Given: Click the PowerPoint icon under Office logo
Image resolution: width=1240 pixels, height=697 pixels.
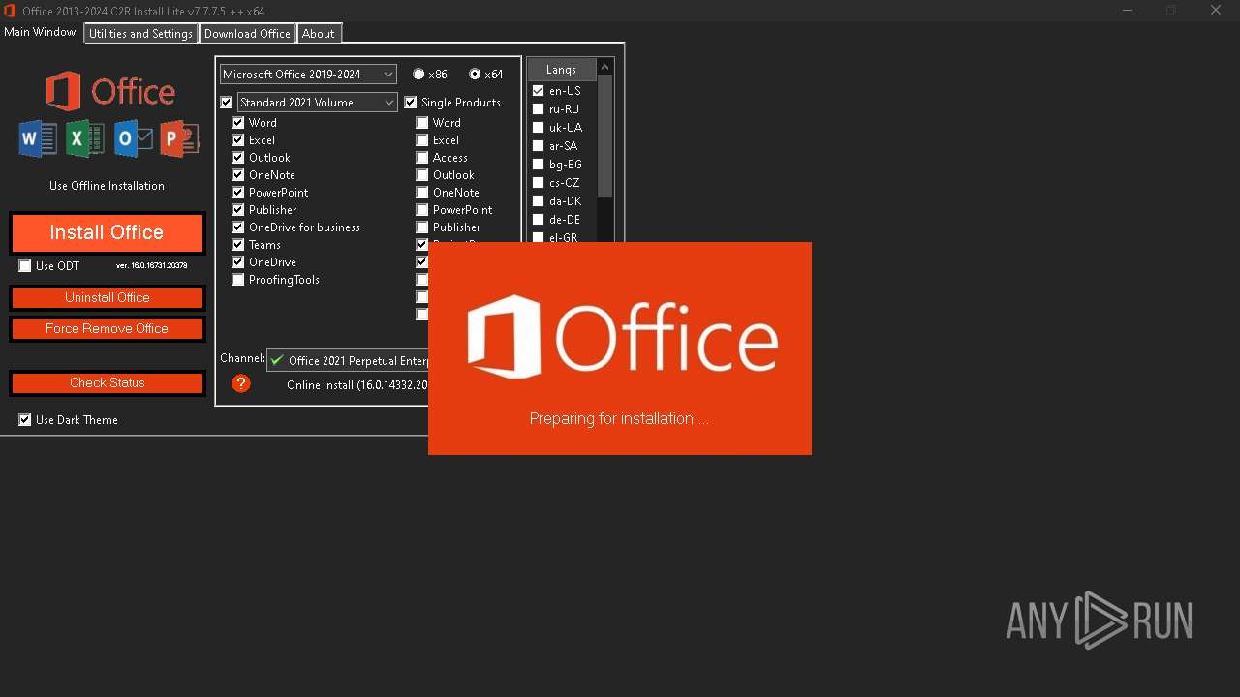Looking at the screenshot, I should (x=179, y=139).
